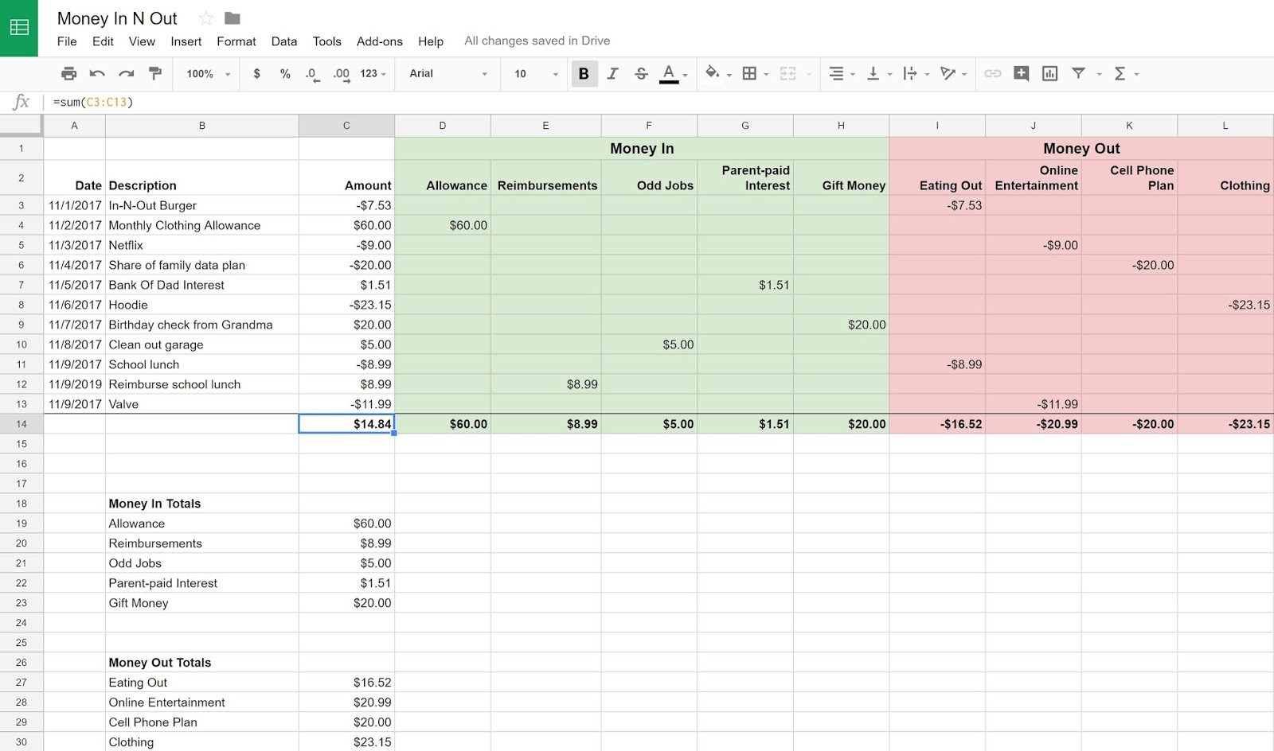
Task: Click the Insert chart icon
Action: coord(1049,73)
